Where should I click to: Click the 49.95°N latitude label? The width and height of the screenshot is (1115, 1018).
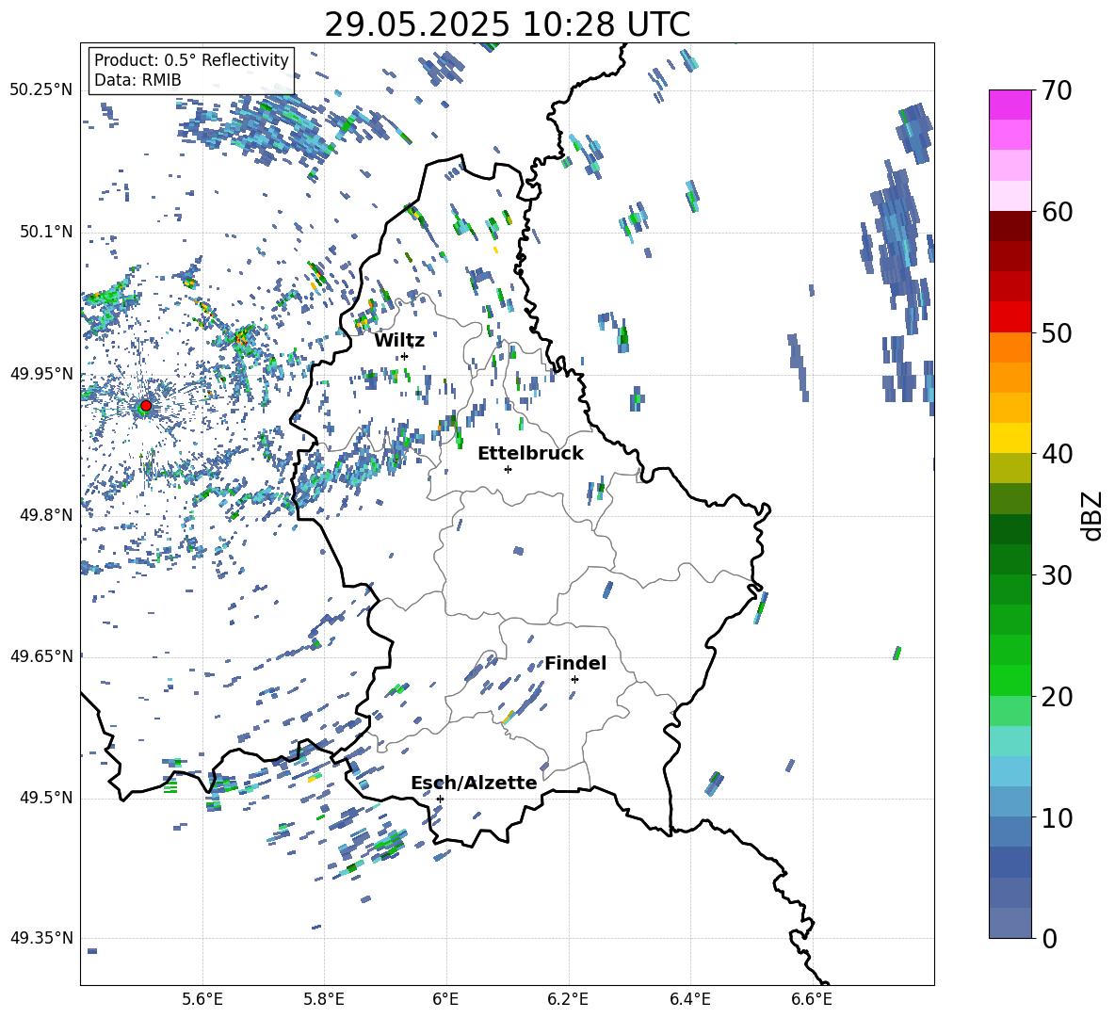click(x=41, y=373)
